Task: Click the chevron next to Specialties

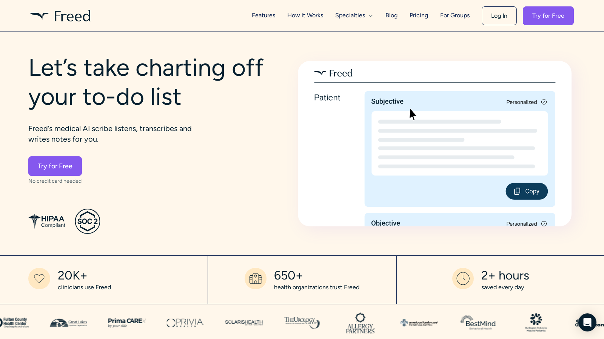Action: [x=371, y=15]
